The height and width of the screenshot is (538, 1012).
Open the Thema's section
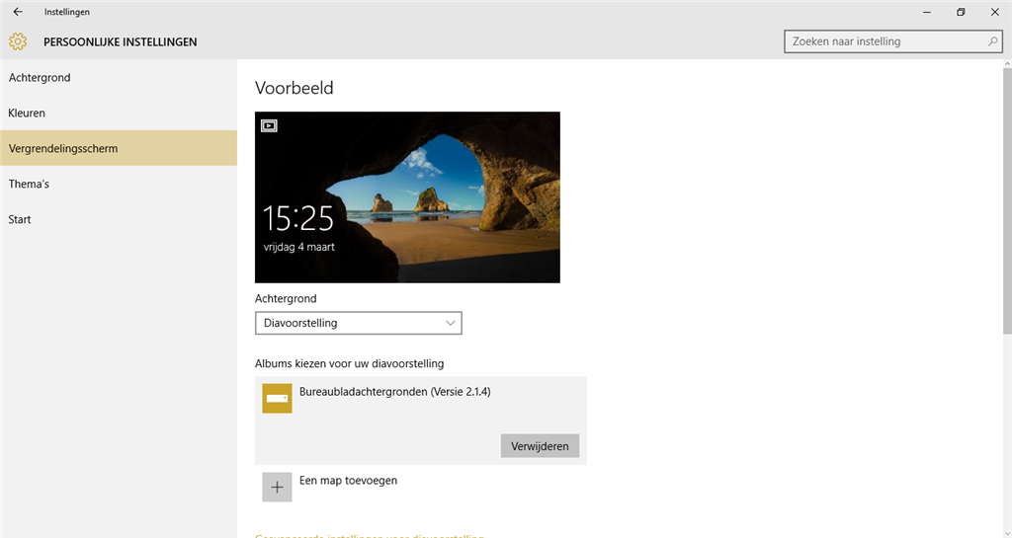[x=119, y=184]
